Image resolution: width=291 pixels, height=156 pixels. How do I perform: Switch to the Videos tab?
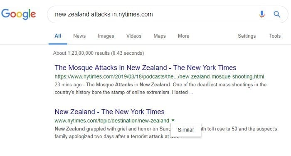[x=134, y=36]
